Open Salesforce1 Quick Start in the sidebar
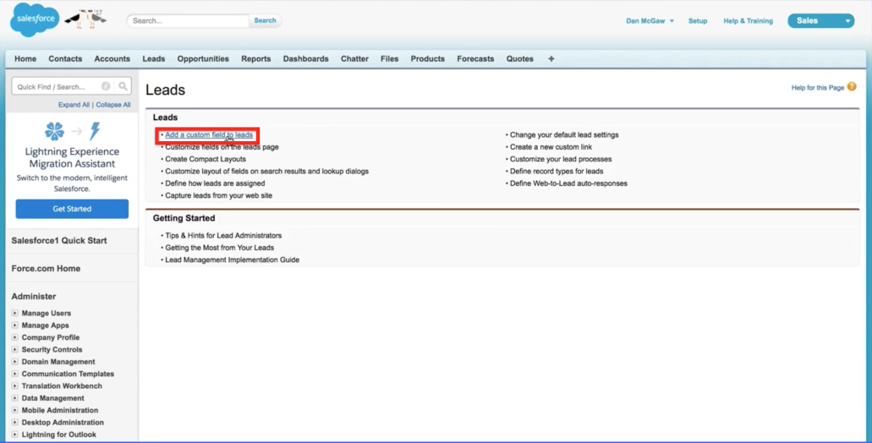Screen dimensions: 872x443 coord(59,241)
